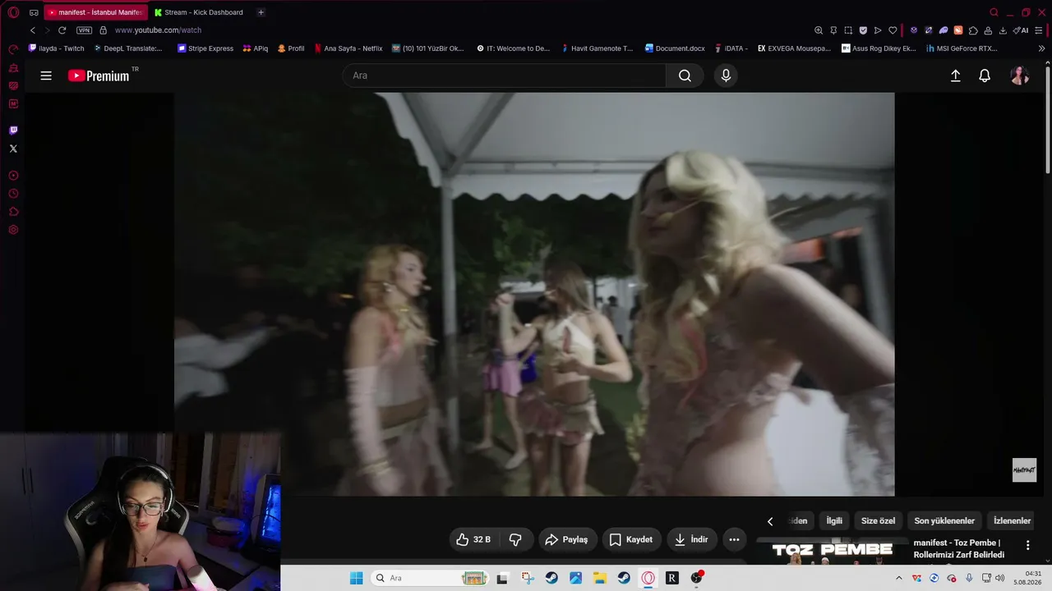
Task: Like the video with 32 B likes
Action: point(473,539)
